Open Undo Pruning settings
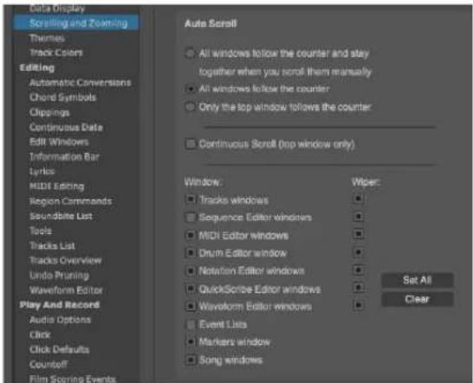This screenshot has width=473, height=383. click(x=59, y=276)
